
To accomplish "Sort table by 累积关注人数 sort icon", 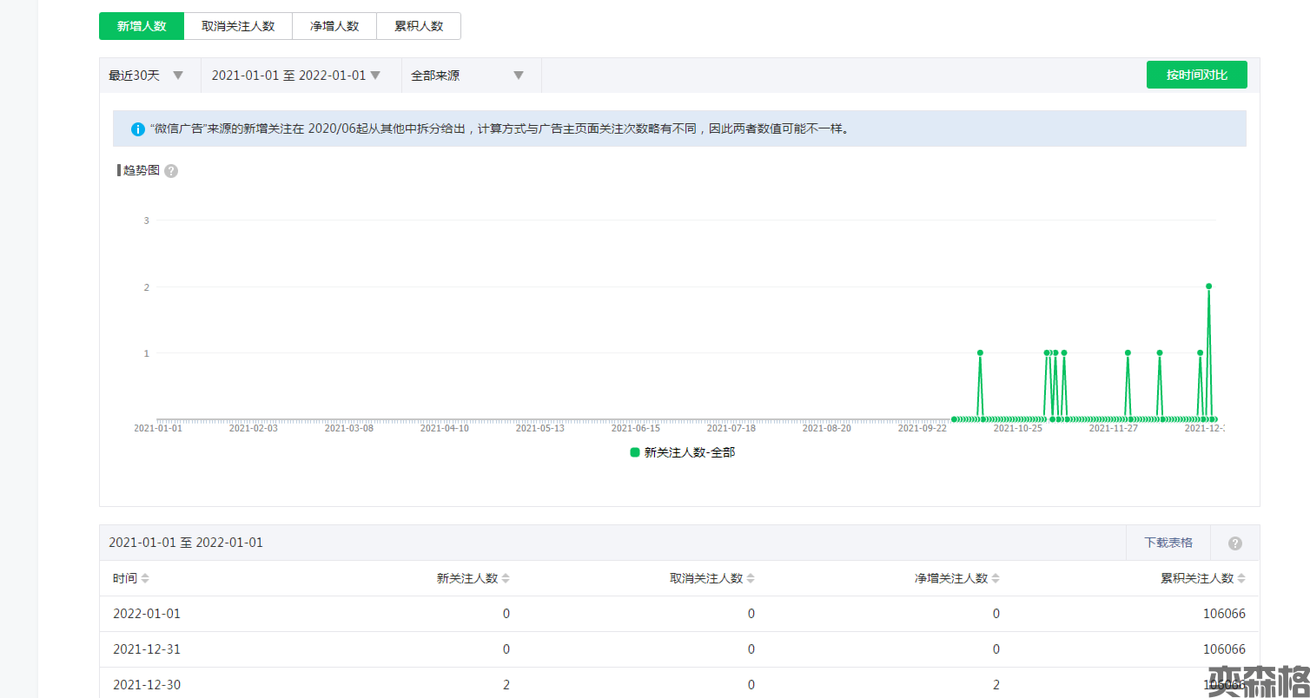I will tap(1241, 579).
